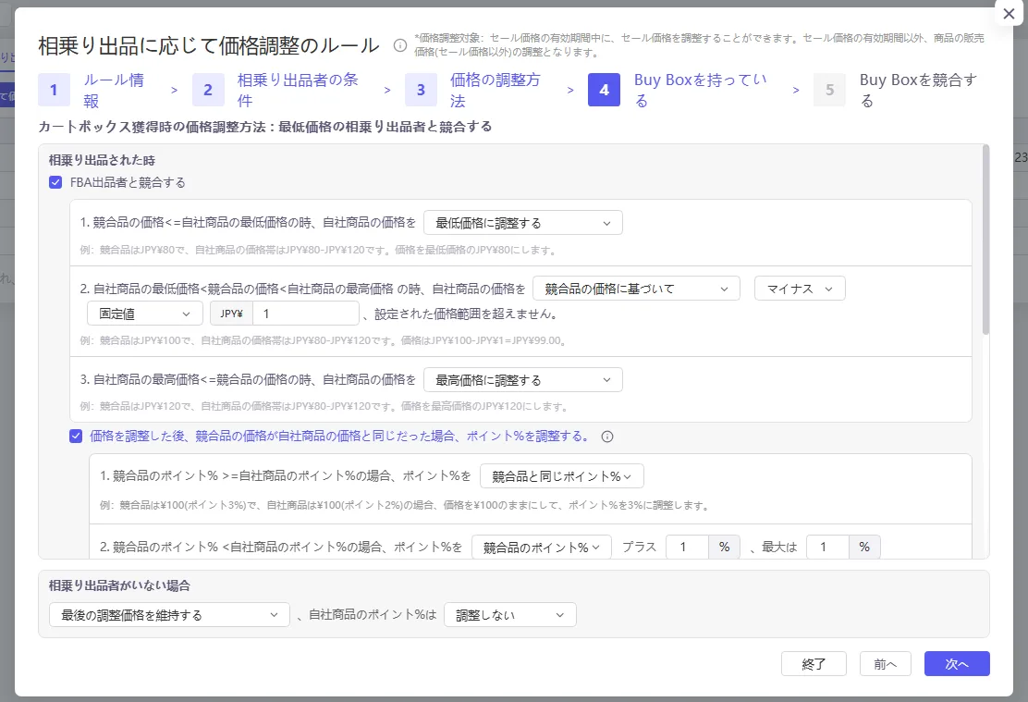Open 最後の調整価格を維持する dropdown
1028x702 pixels.
tap(169, 615)
